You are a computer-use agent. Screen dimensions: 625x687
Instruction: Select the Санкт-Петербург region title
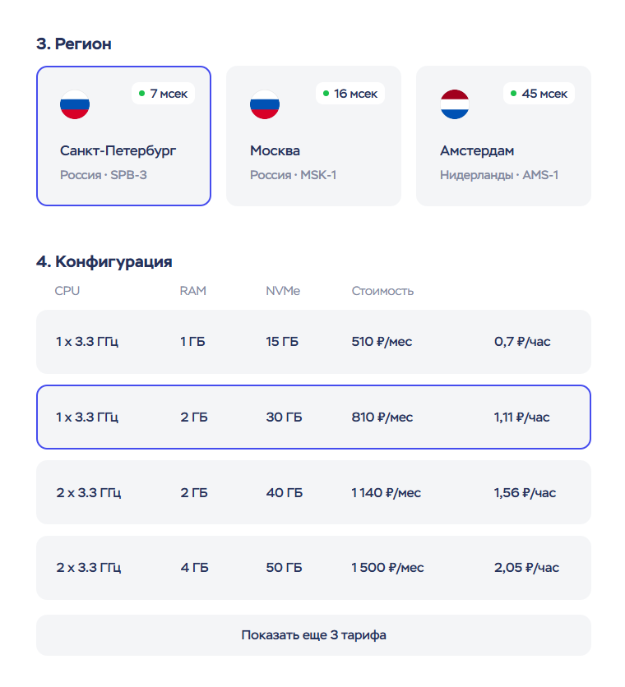[x=118, y=151]
